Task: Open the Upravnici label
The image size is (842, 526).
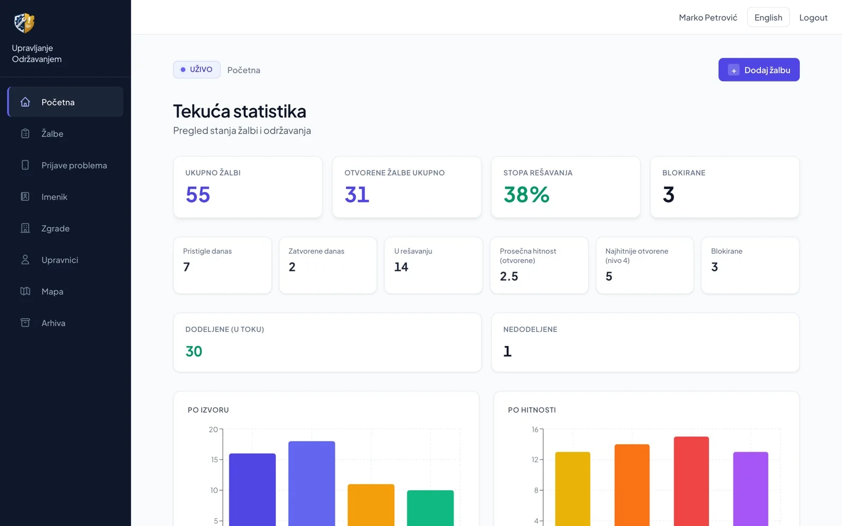Action: [60, 260]
